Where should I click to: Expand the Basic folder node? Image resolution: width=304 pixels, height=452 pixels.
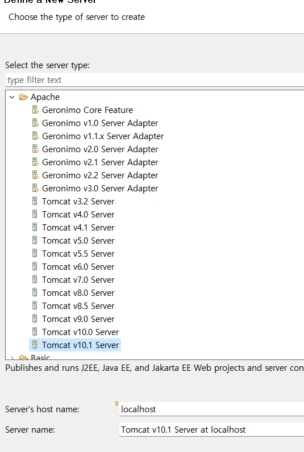click(12, 358)
